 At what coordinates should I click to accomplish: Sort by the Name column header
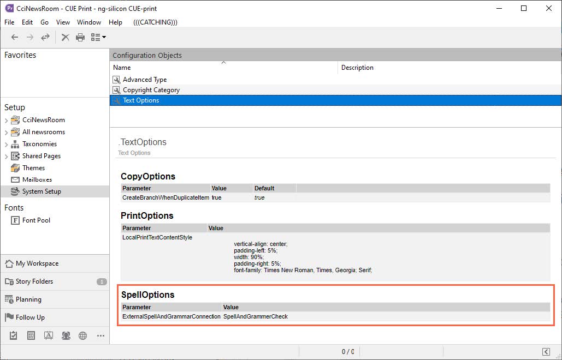(x=122, y=68)
